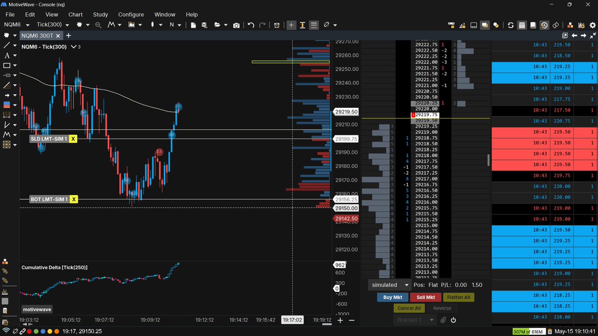Expand the hand pan tool dropdown arrow
Screen dimensions: 598x336
coord(87,25)
